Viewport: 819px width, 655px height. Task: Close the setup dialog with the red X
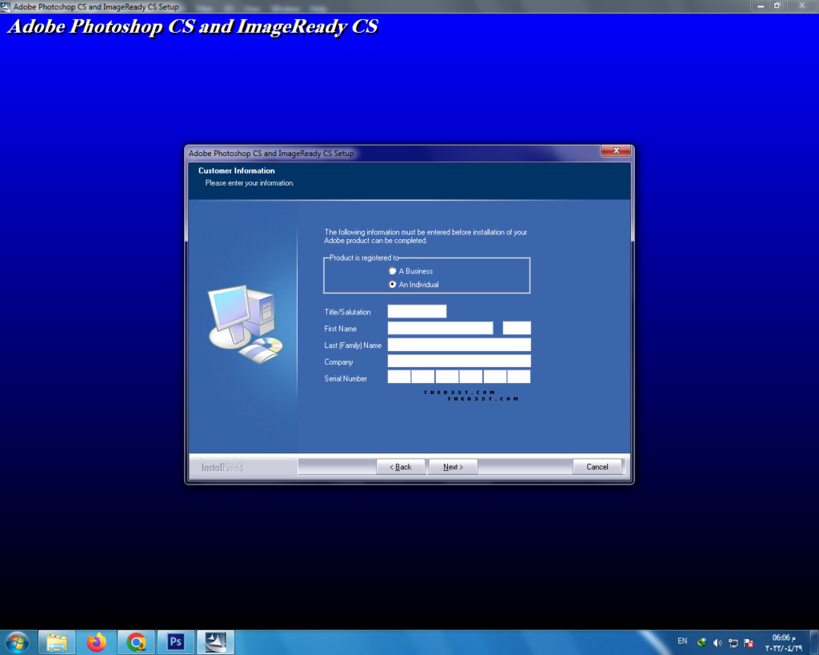pyautogui.click(x=616, y=150)
